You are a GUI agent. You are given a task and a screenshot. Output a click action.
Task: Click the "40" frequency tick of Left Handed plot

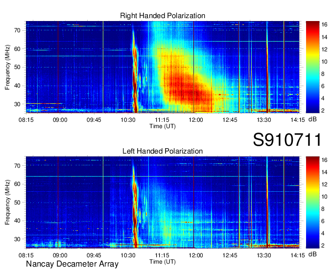click(18, 221)
